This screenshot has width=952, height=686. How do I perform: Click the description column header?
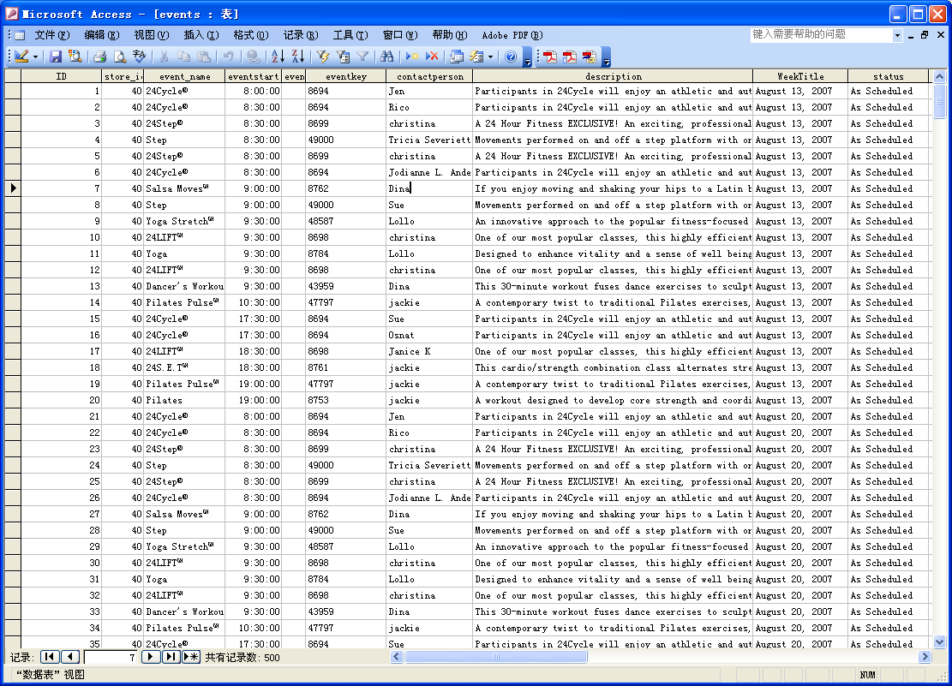613,76
